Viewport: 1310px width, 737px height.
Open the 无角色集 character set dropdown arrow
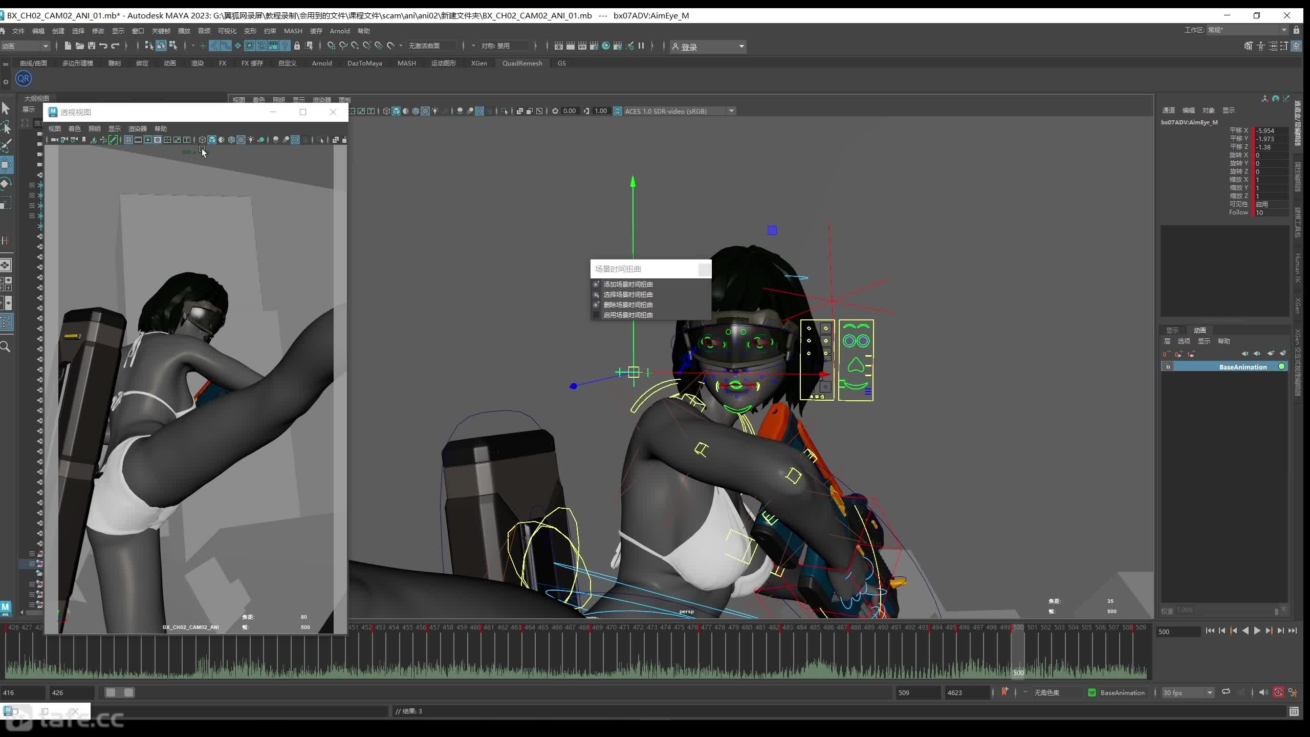tap(1025, 692)
